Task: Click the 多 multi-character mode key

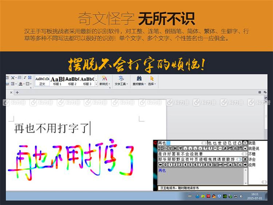Action: point(225,149)
